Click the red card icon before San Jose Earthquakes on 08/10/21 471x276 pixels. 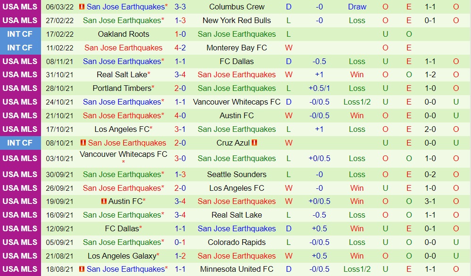[83, 143]
